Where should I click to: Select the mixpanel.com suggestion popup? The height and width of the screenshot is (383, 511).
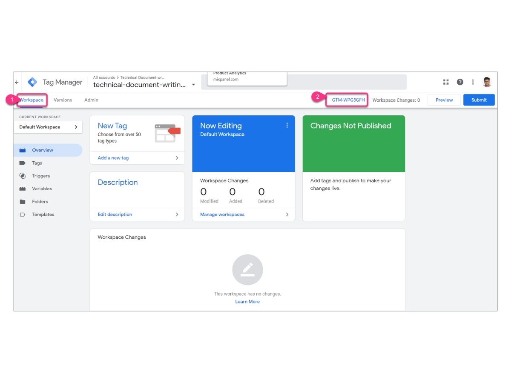[x=247, y=78]
